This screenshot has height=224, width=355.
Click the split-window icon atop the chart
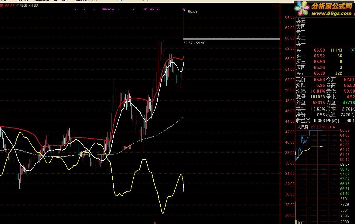coord(278,5)
